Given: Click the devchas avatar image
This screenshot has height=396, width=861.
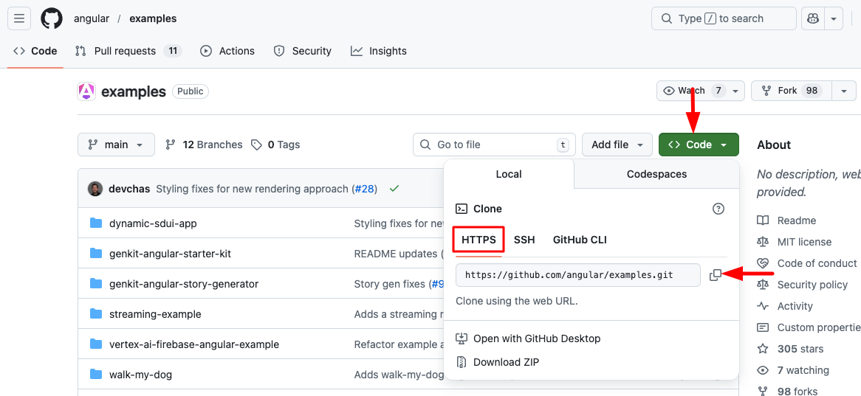Looking at the screenshot, I should coord(95,189).
